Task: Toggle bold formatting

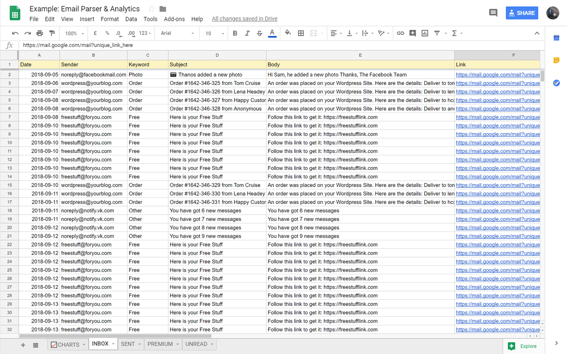Action: [235, 33]
